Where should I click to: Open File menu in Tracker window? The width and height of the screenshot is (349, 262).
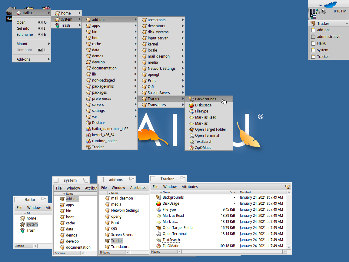pos(155,187)
